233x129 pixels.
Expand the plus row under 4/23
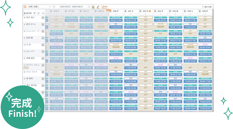[x=160, y=14]
